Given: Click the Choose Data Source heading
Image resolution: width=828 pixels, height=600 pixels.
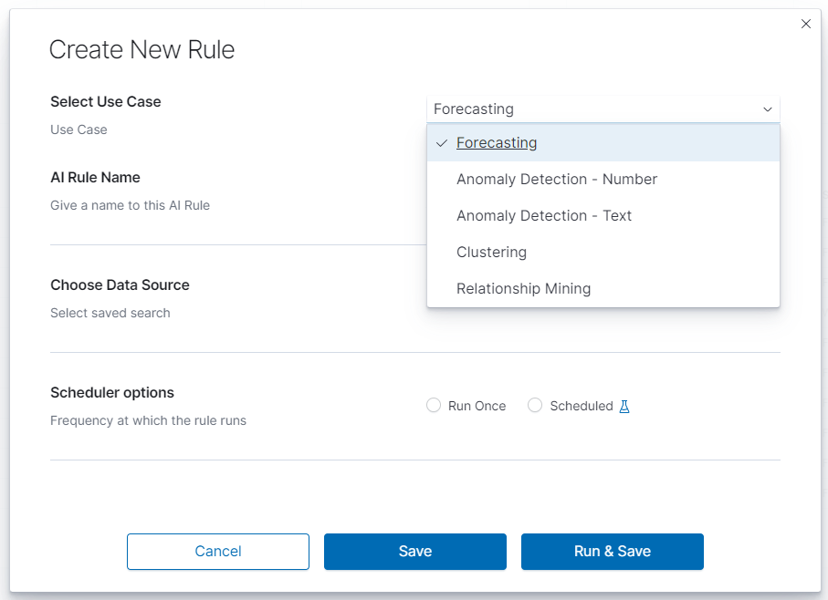Looking at the screenshot, I should pos(120,285).
